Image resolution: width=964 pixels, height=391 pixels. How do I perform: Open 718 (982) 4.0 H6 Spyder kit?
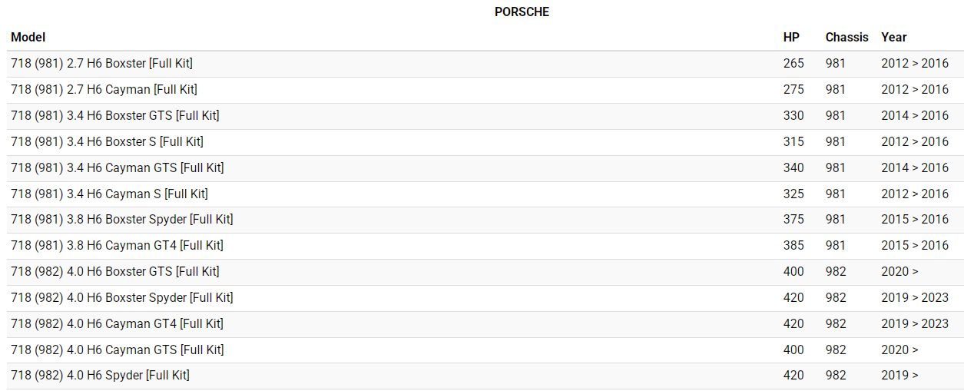tap(100, 375)
